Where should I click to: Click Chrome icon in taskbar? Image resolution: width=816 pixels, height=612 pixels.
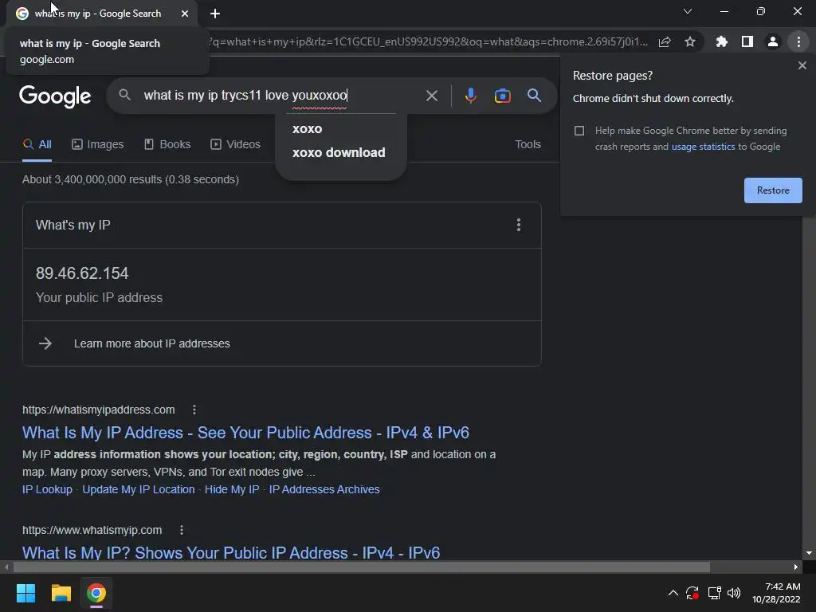[x=96, y=593]
